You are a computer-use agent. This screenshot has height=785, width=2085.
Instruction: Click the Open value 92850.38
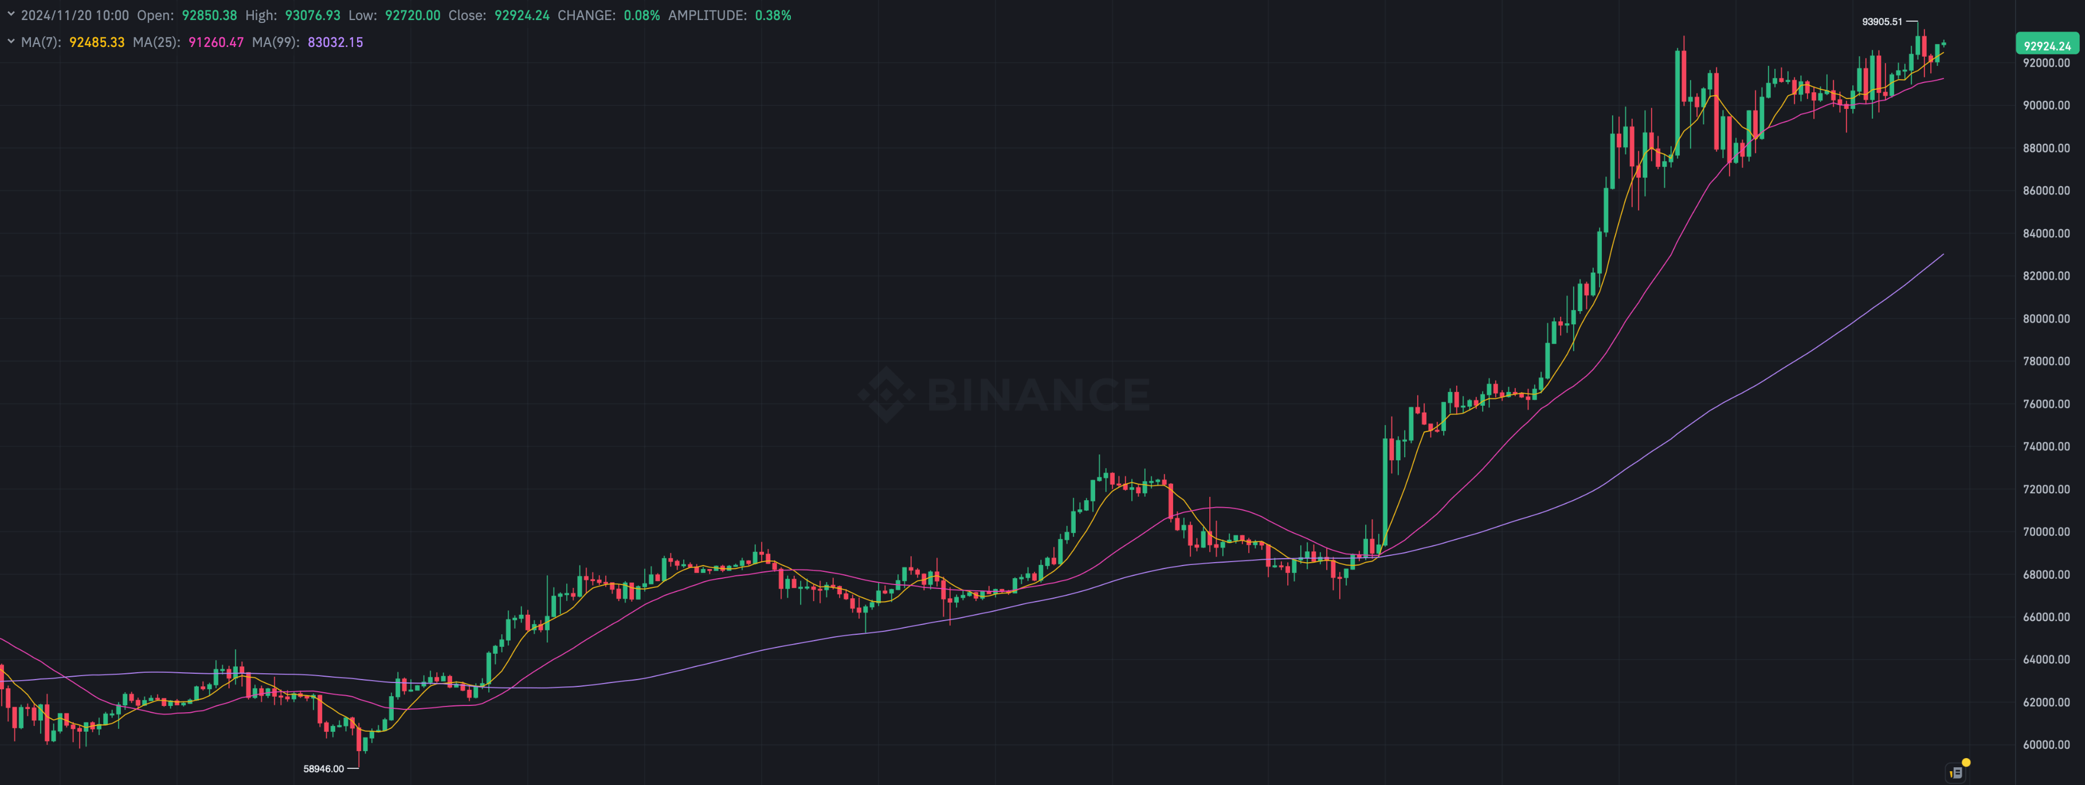210,15
